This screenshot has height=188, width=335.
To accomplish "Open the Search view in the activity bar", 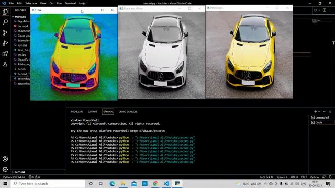I will tap(5, 22).
